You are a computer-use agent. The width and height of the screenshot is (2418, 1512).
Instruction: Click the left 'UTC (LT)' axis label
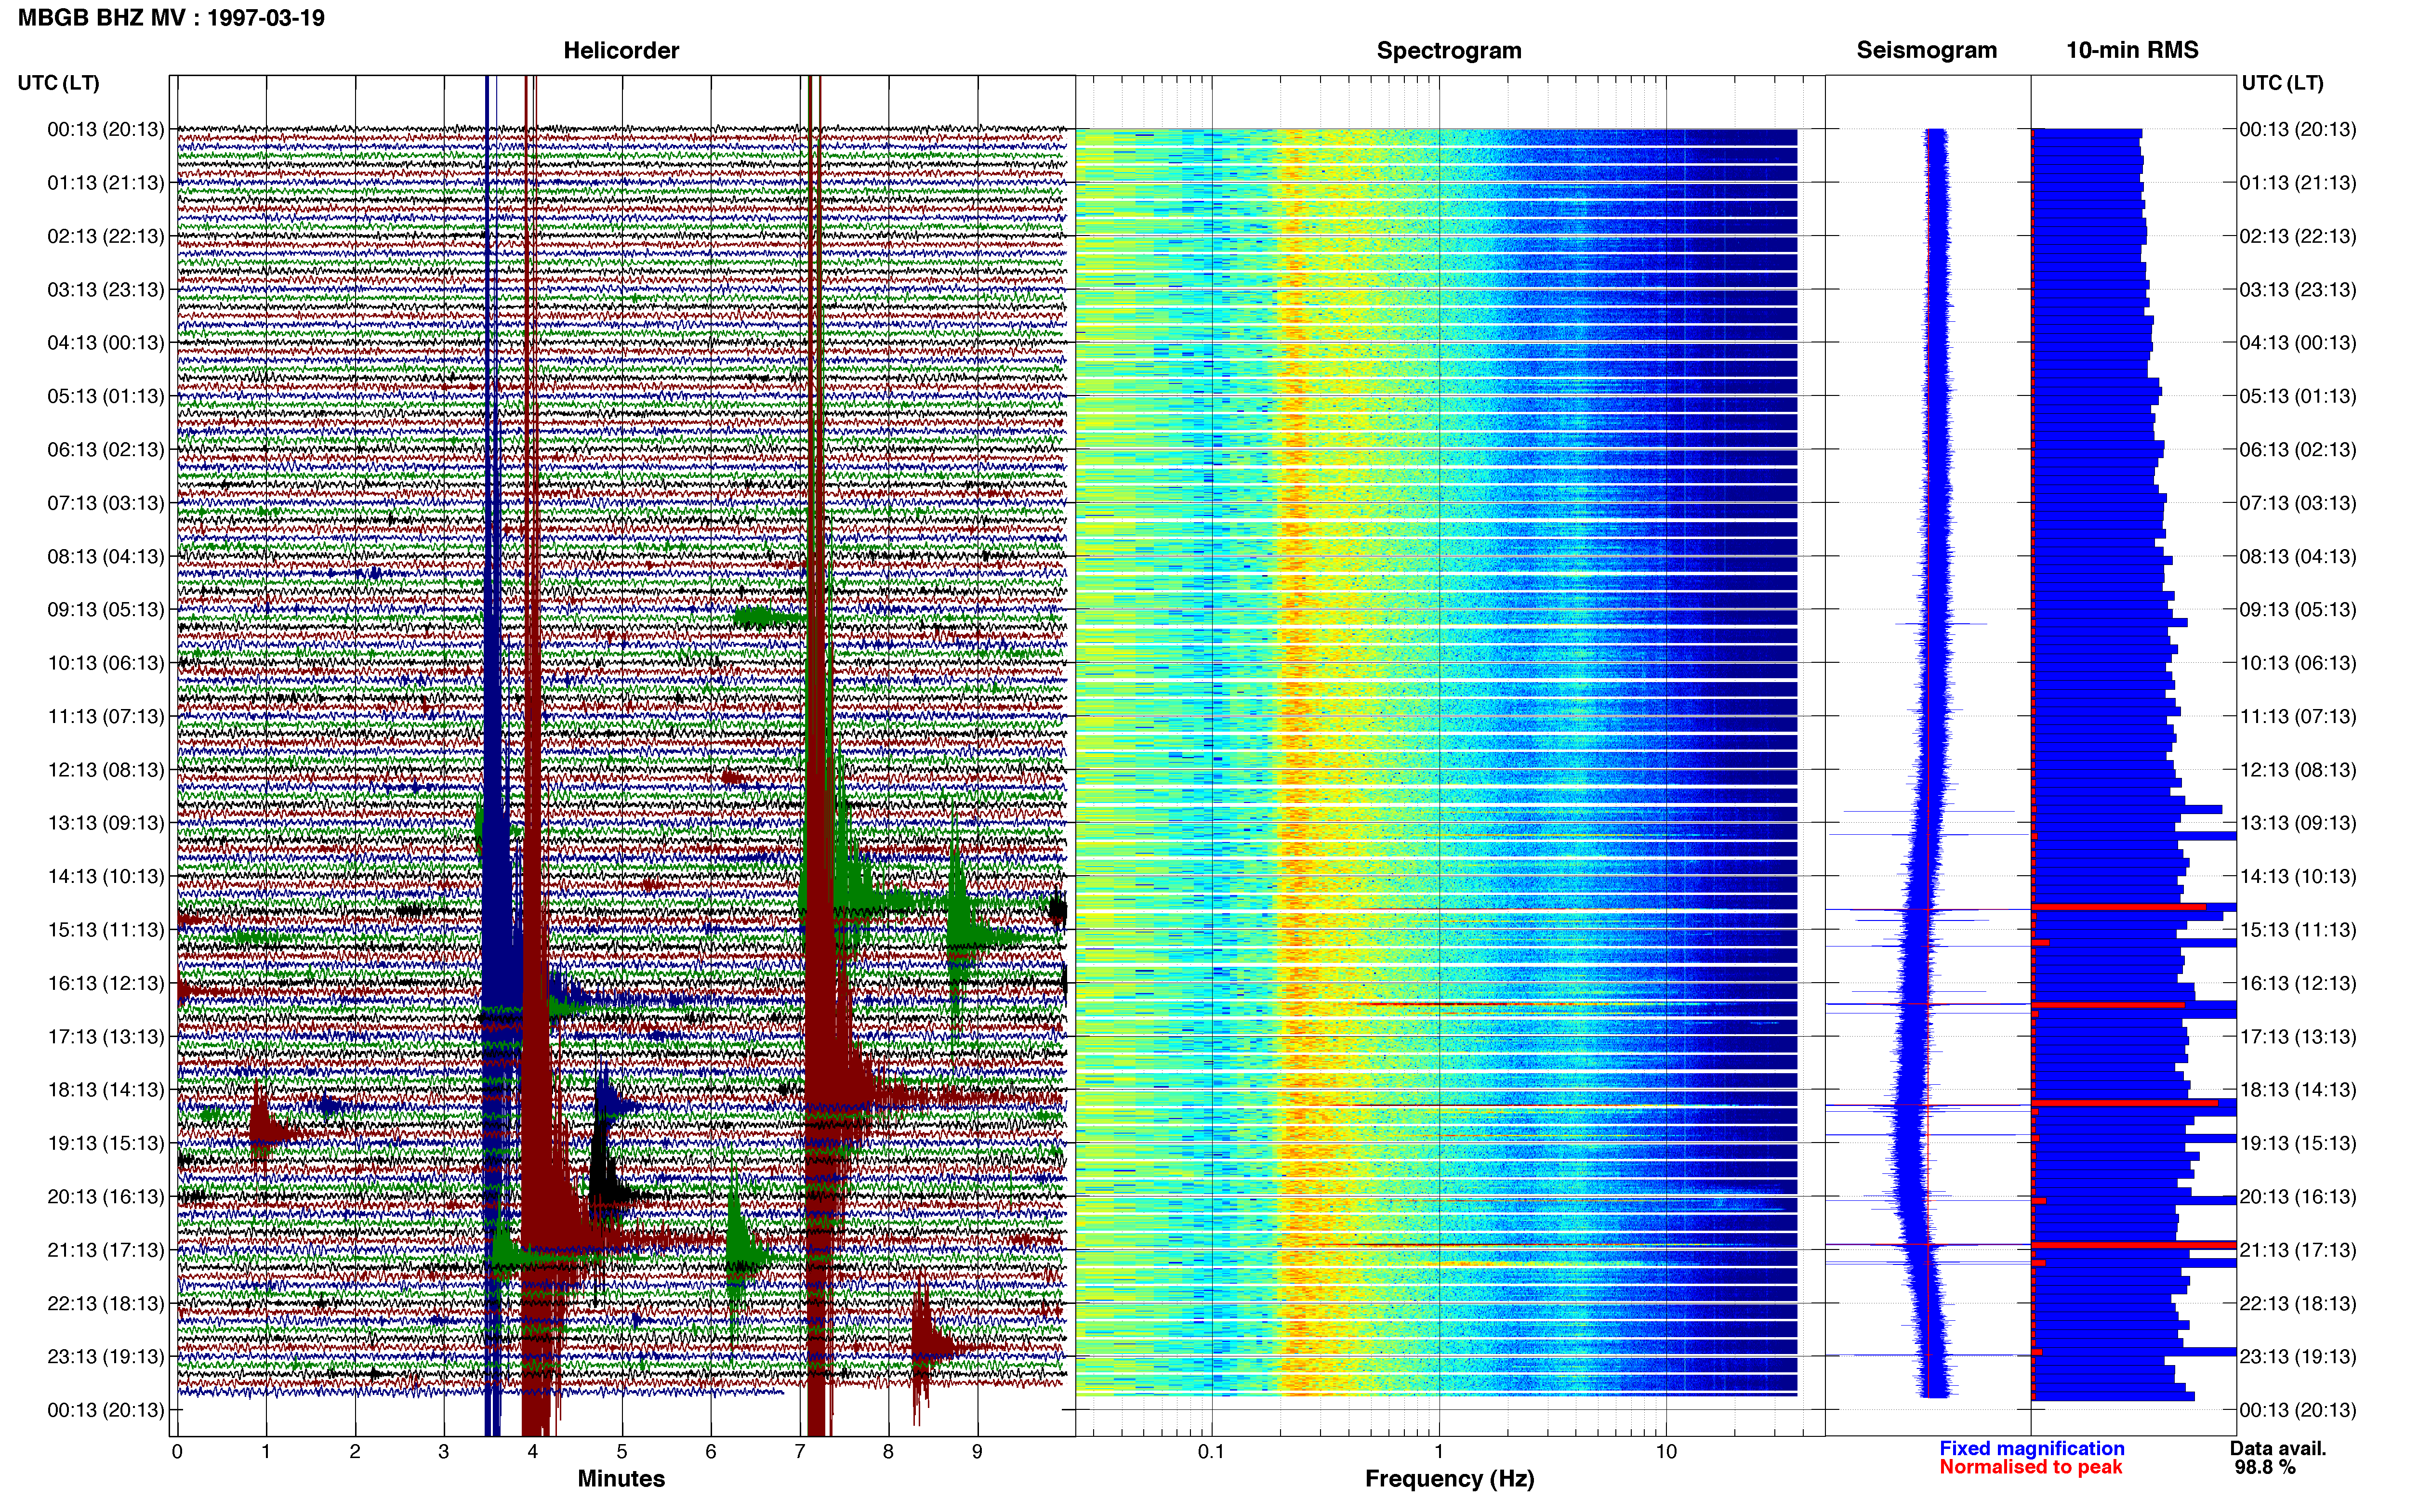point(59,83)
